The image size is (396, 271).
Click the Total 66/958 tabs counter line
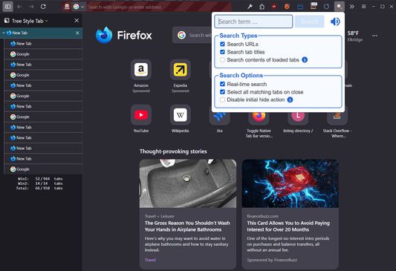[39, 189]
